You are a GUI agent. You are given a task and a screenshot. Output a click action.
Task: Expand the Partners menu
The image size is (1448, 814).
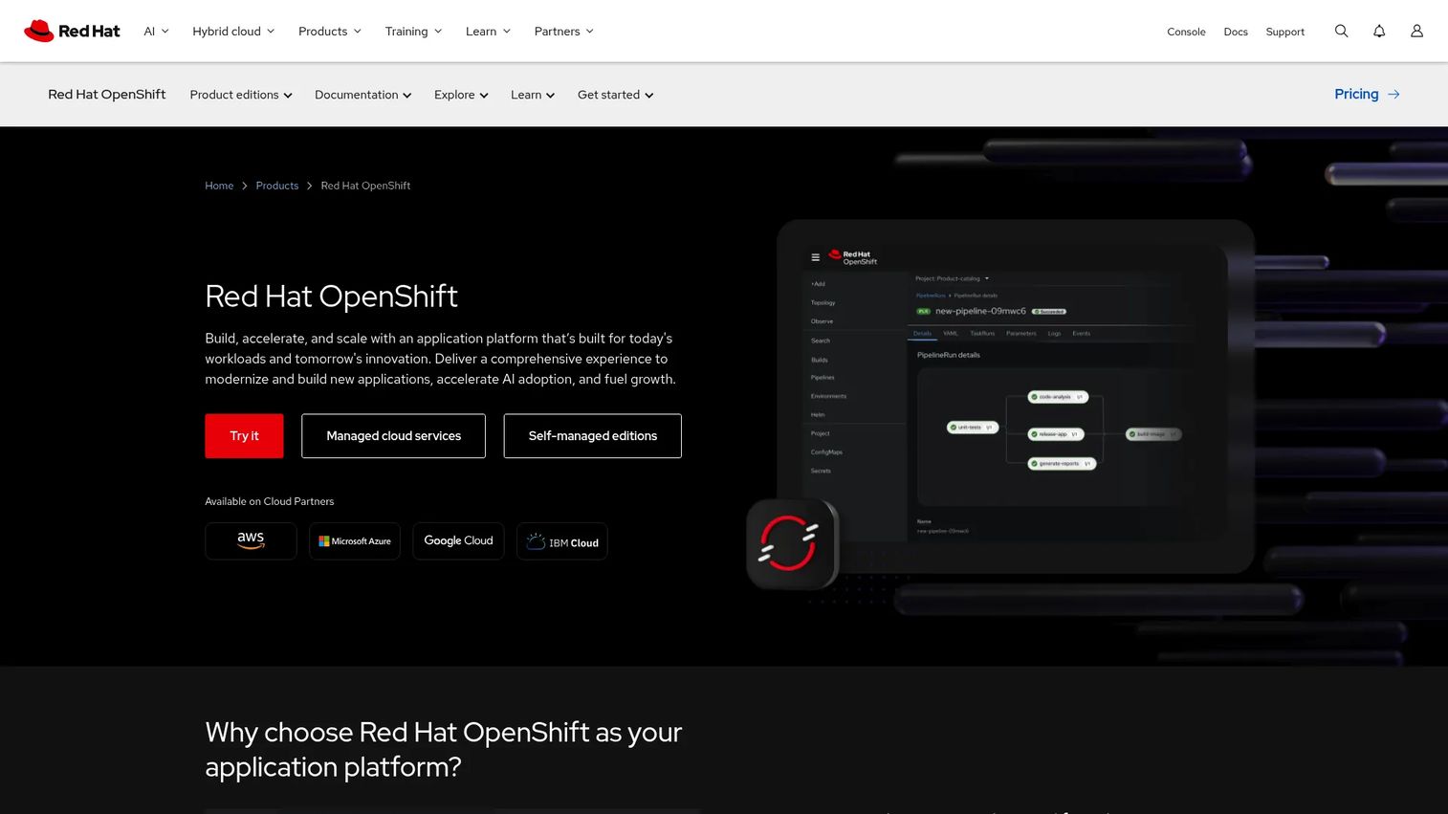(x=563, y=32)
